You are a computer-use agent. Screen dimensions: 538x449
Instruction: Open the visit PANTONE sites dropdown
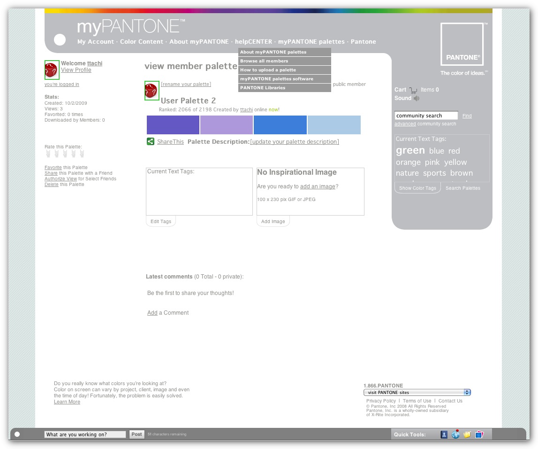417,392
